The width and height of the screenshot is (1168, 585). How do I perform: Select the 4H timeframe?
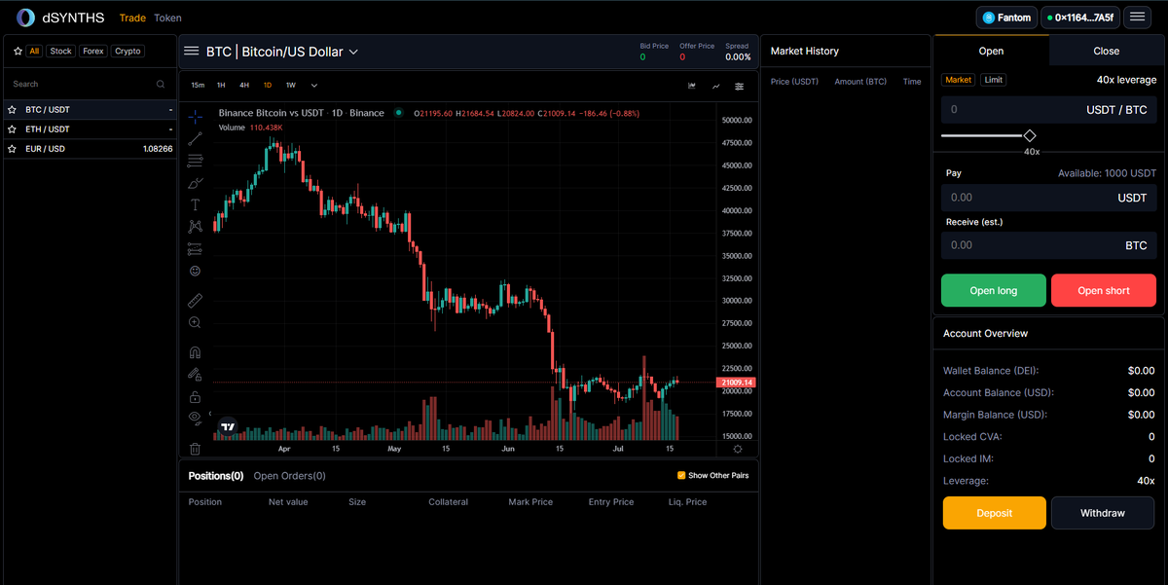pyautogui.click(x=244, y=86)
